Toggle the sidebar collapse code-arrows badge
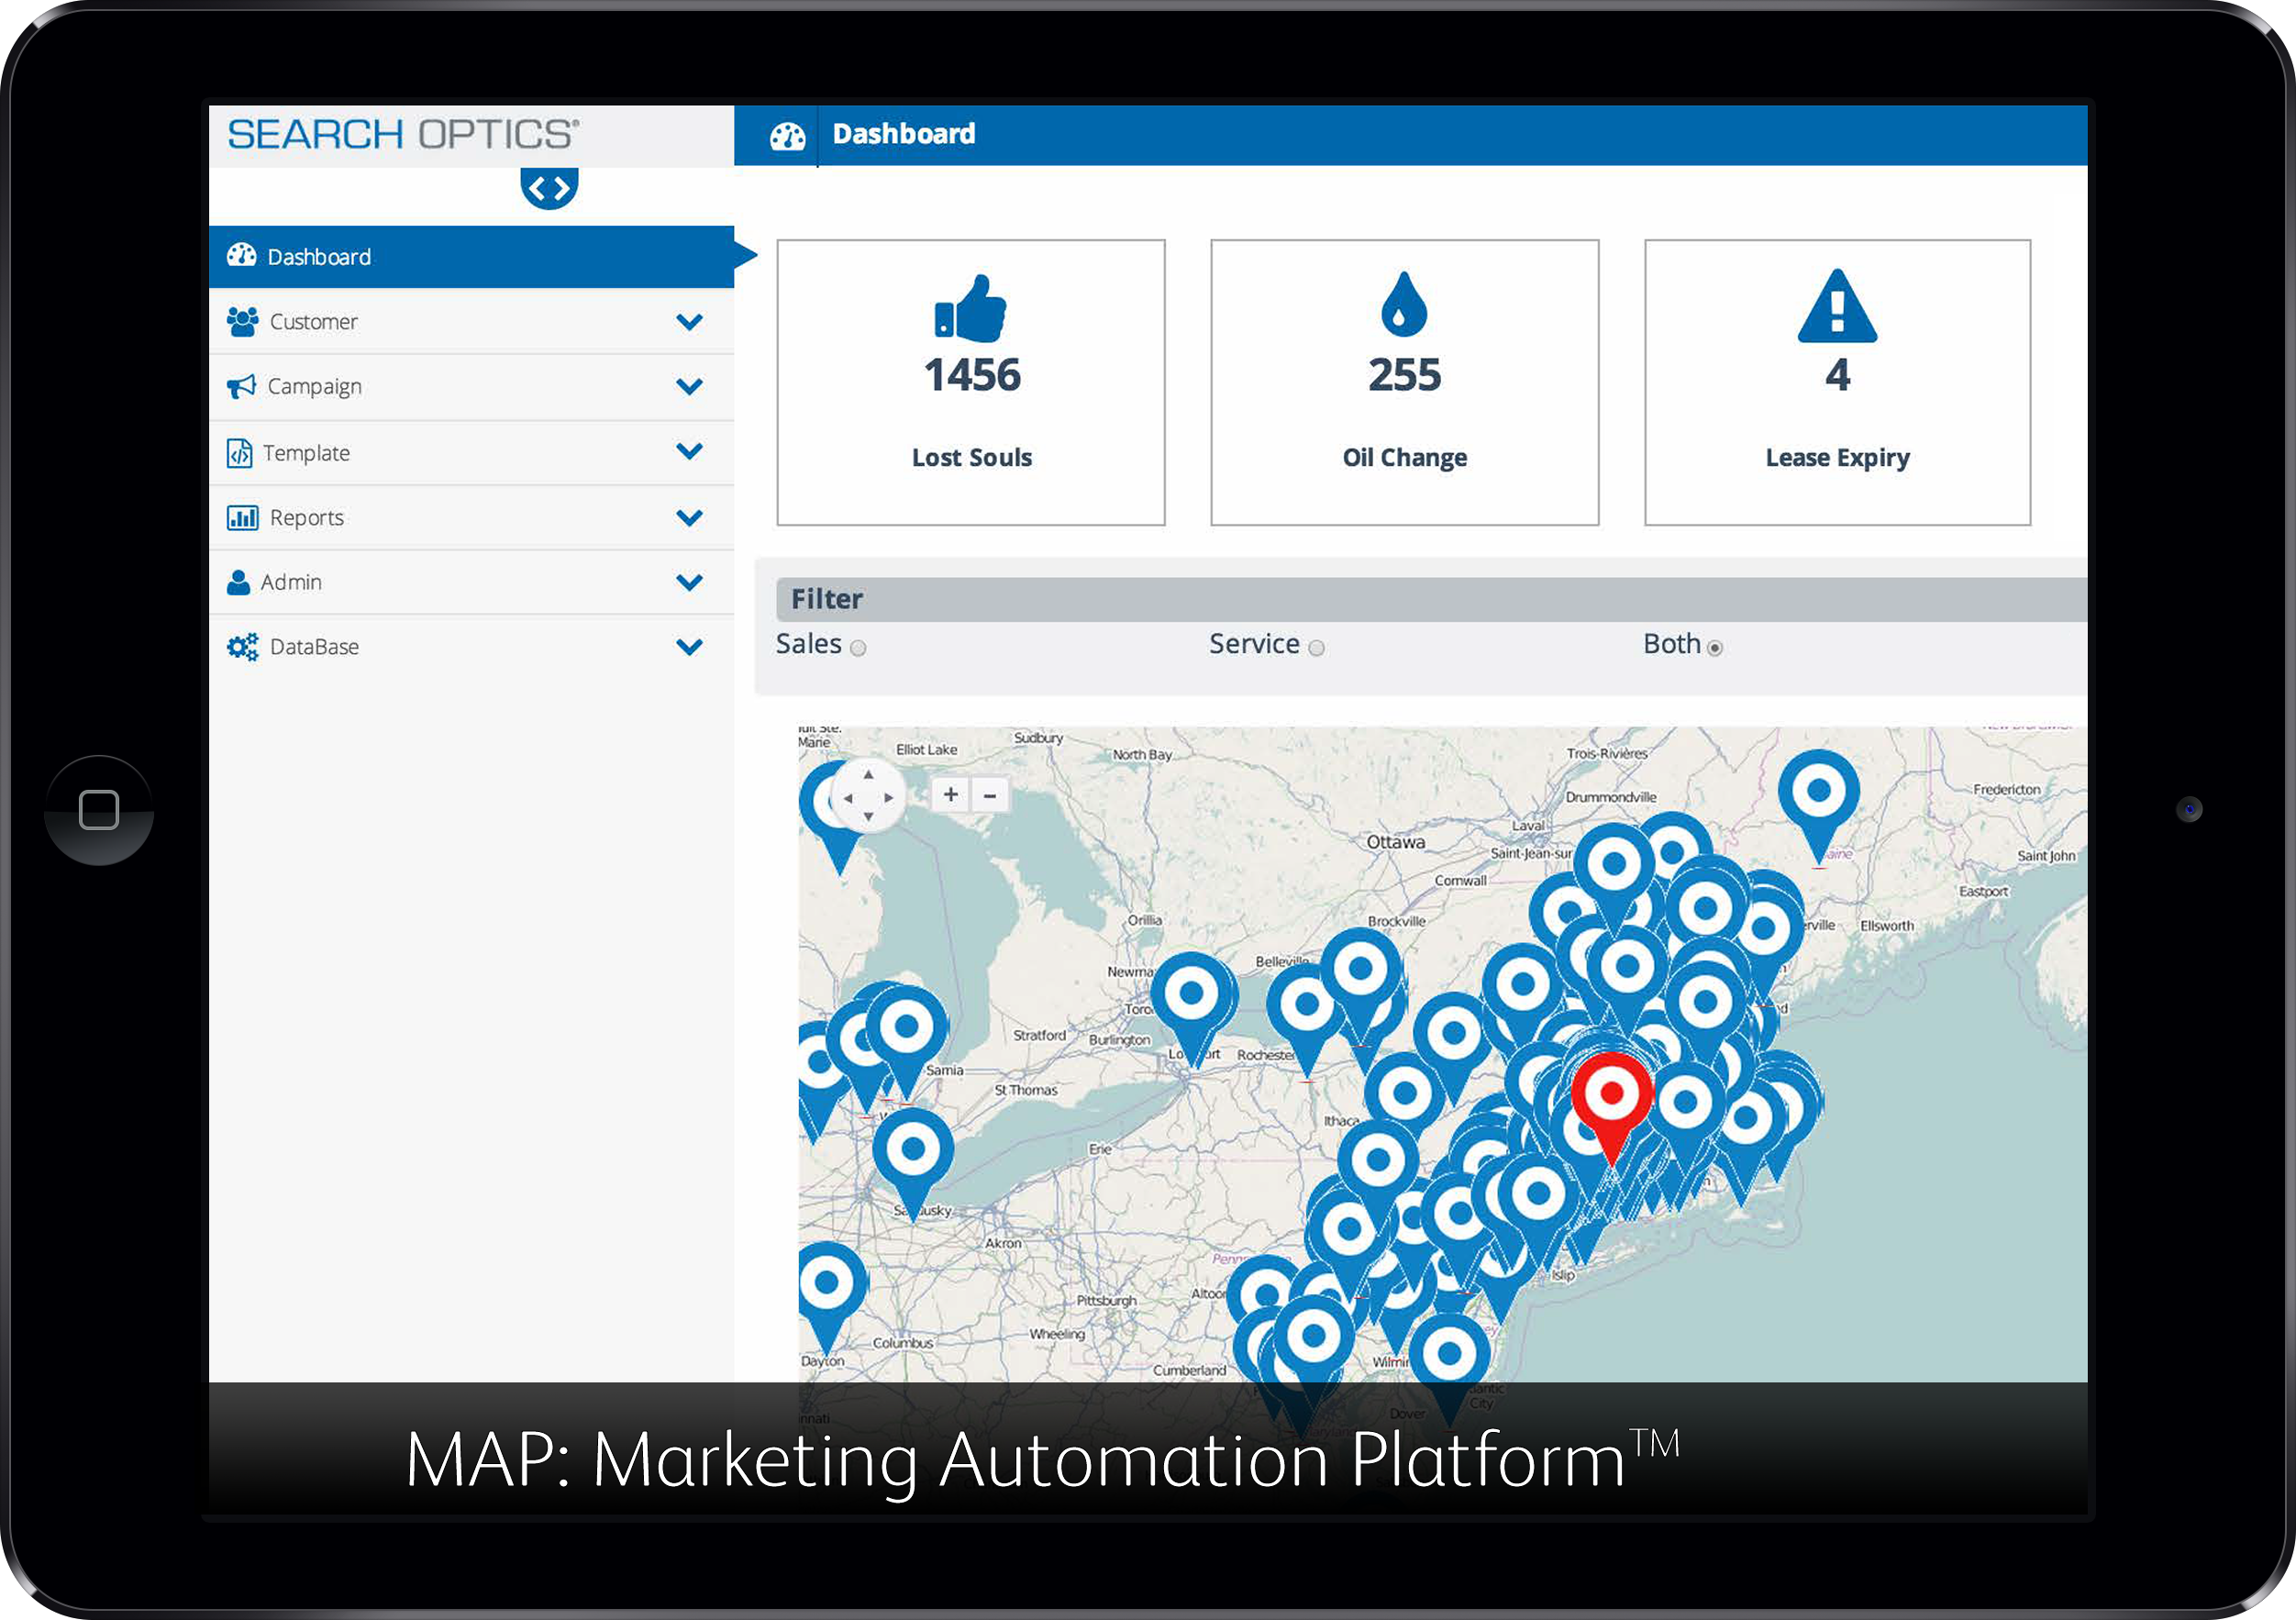 pos(549,188)
